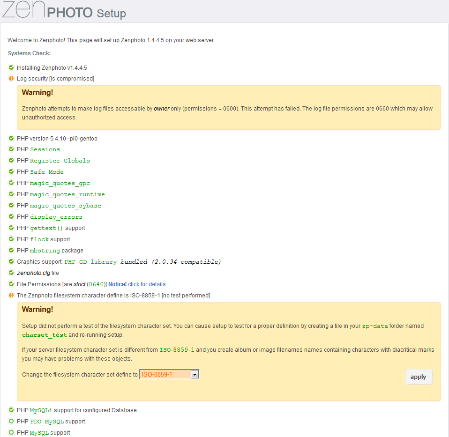Click orange warning icon beside Log security
The width and height of the screenshot is (449, 437).
click(x=11, y=78)
